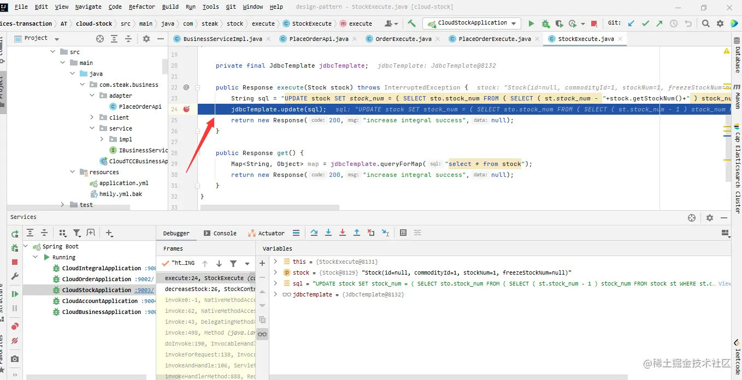Click the Git update project arrow
This screenshot has height=380, width=742.
point(631,23)
